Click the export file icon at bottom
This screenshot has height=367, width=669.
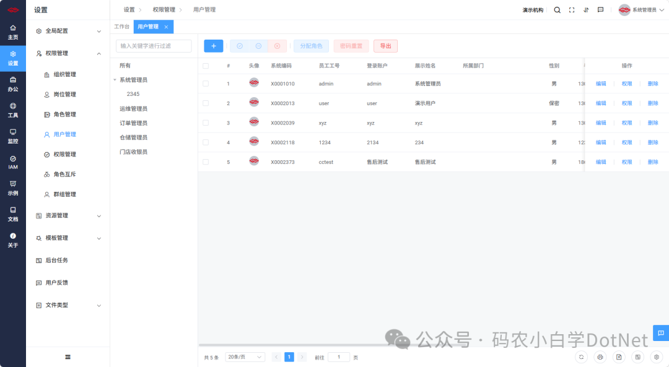tap(619, 357)
